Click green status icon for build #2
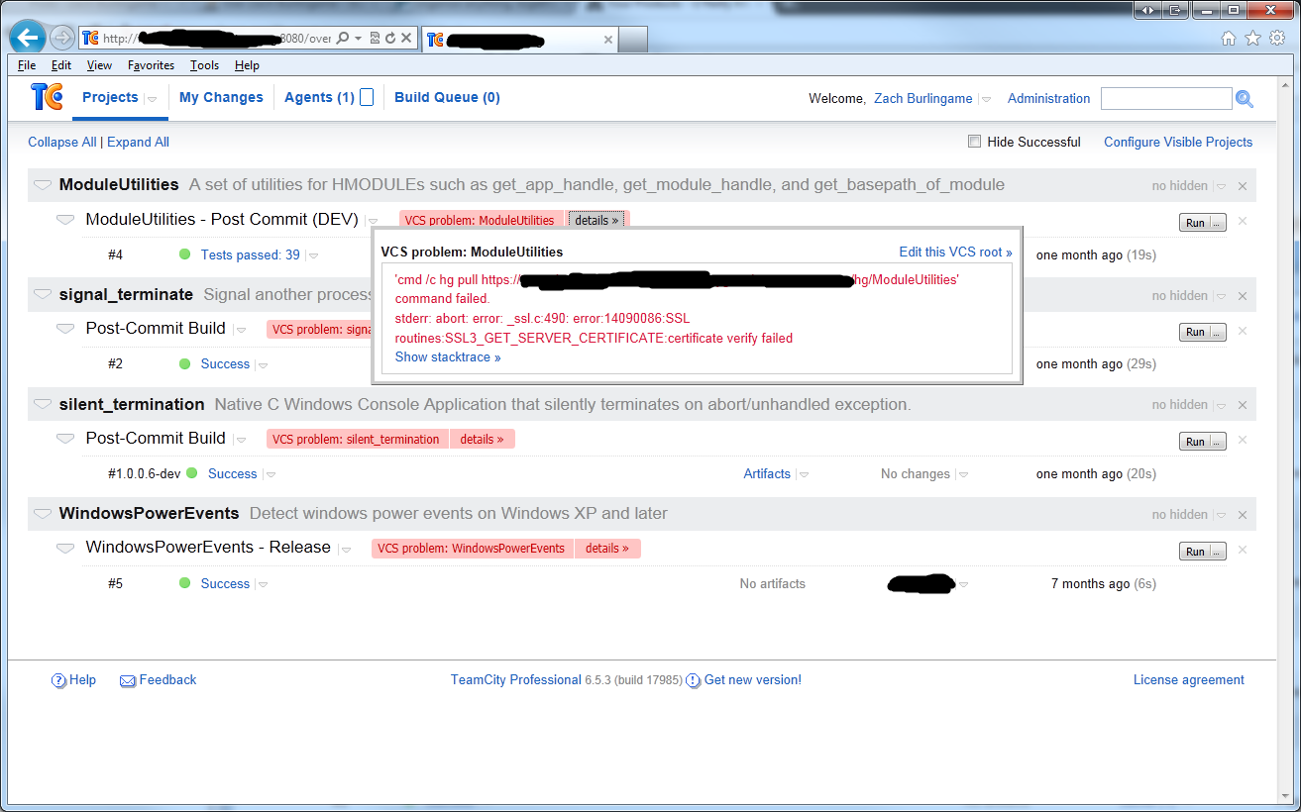 point(185,363)
